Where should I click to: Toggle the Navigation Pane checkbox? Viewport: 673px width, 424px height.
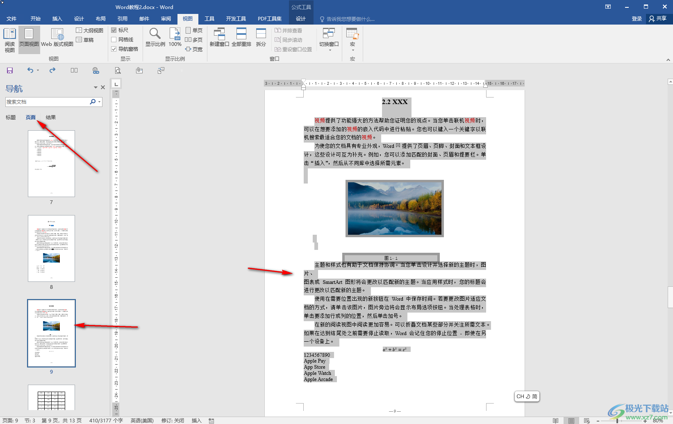pos(114,49)
